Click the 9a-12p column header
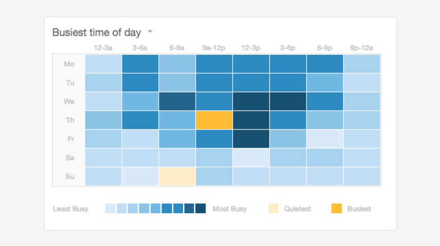The image size is (440, 246). [x=214, y=48]
